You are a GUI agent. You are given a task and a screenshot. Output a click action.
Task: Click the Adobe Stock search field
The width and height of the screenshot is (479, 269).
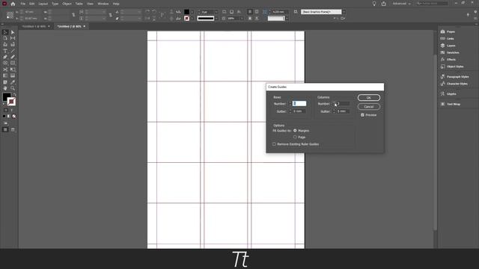(x=432, y=3)
